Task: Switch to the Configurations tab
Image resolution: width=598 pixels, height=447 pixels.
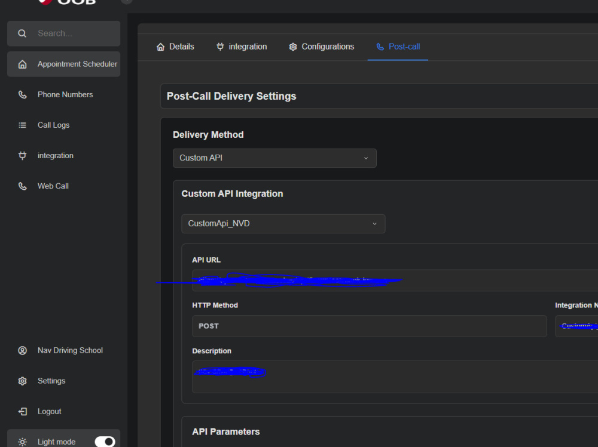Action: pyautogui.click(x=322, y=47)
